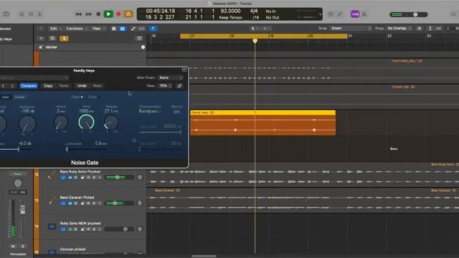Click the Reduction -100 dB knob
459x258 pixels.
27,123
